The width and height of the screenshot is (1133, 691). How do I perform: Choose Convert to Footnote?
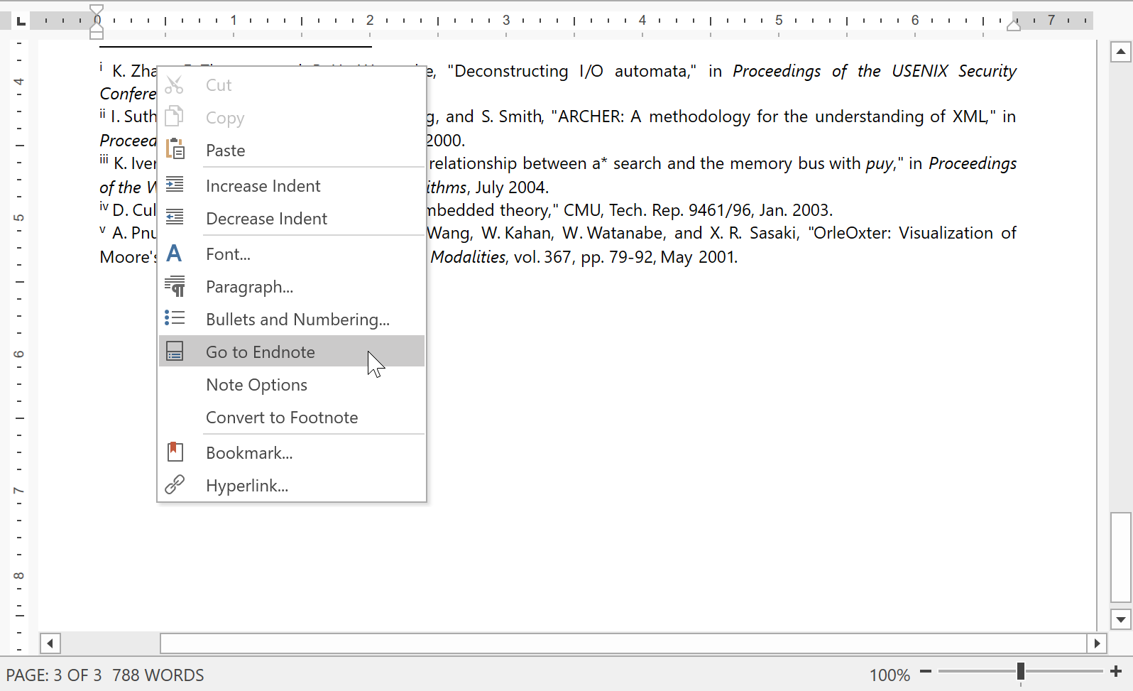282,418
